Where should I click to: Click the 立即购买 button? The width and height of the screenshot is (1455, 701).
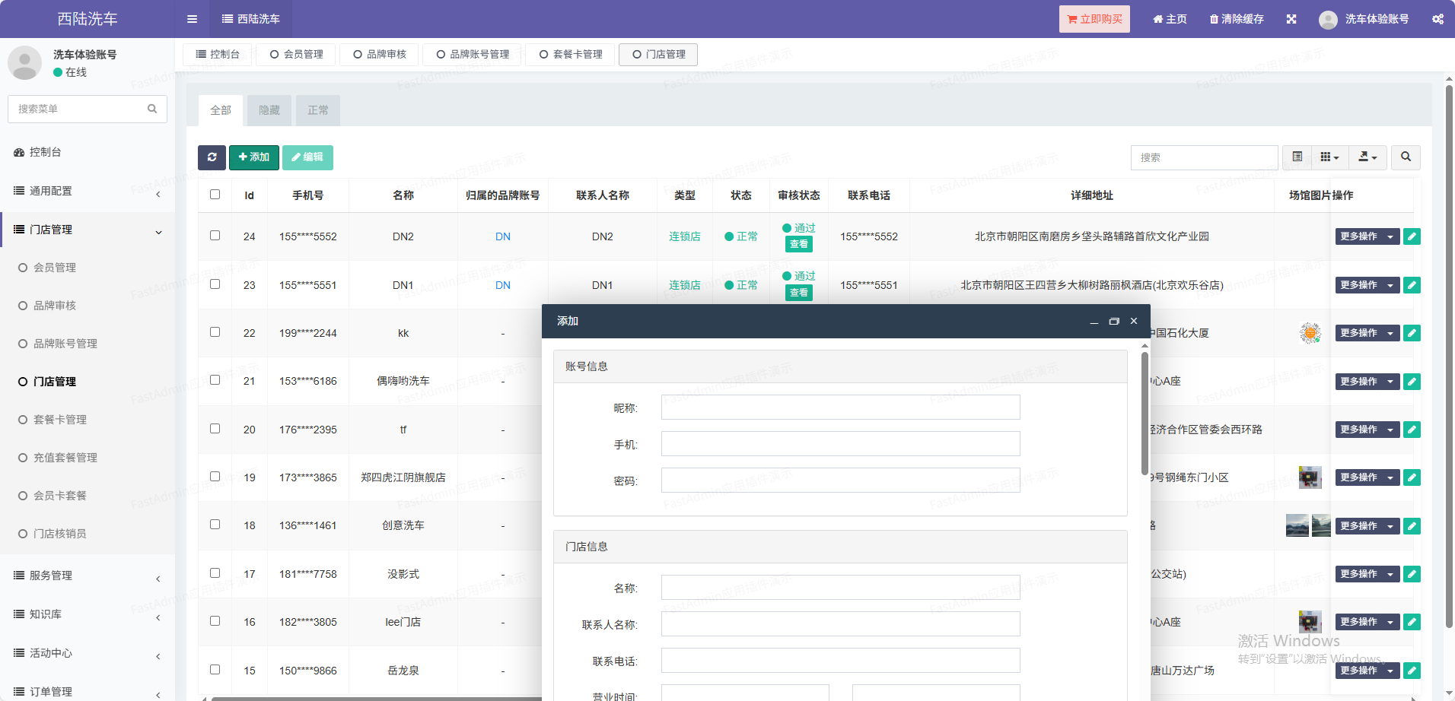pos(1094,19)
